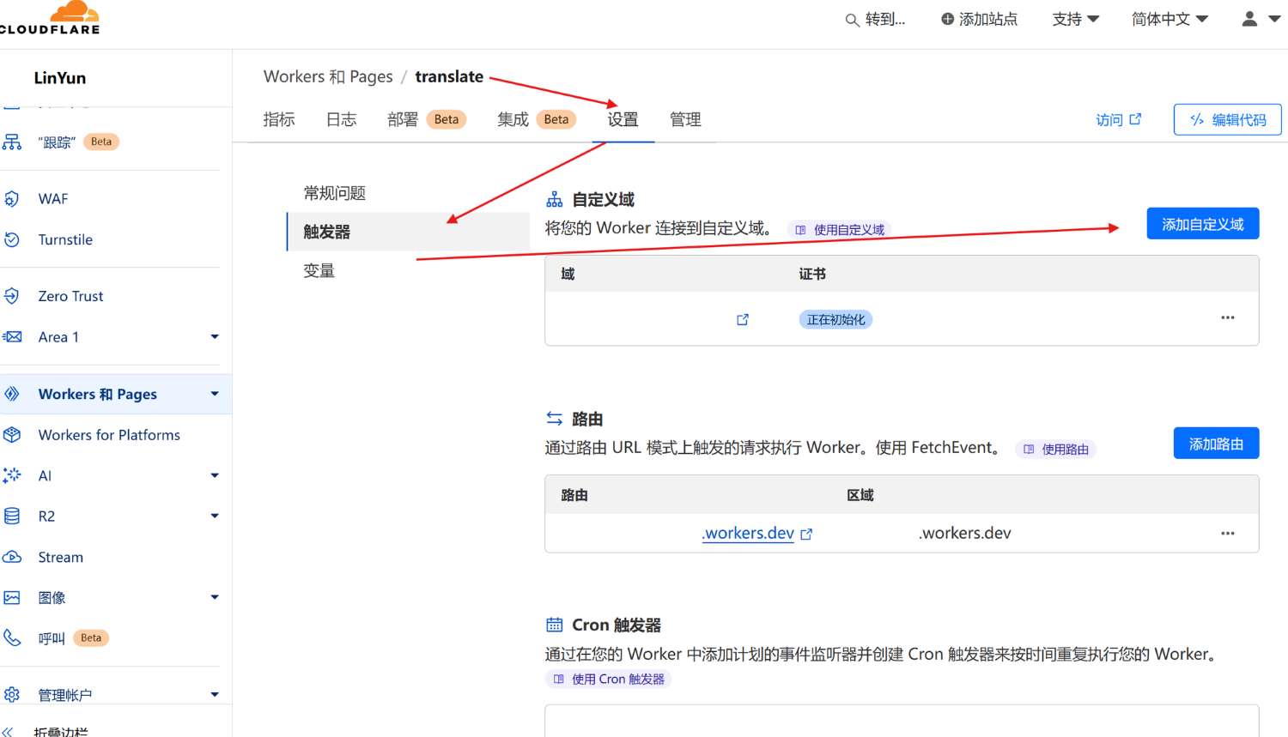Open the 简体中文 language dropdown
Image resolution: width=1288 pixels, height=737 pixels.
(x=1170, y=19)
